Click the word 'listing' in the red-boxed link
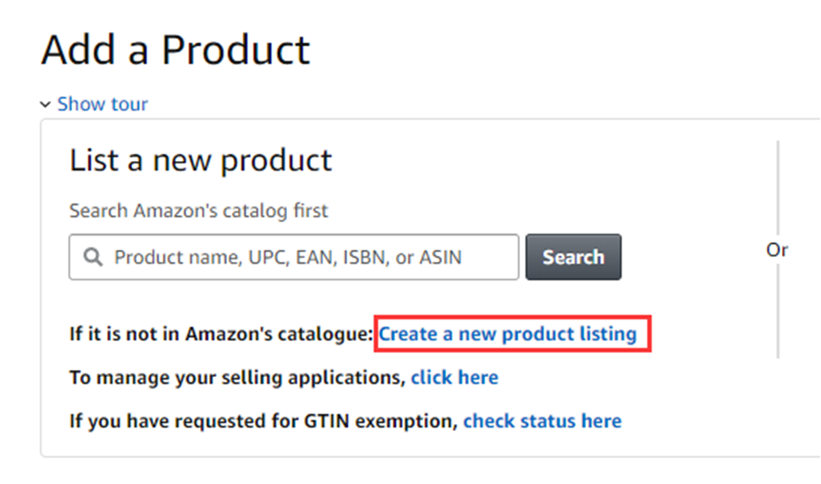821x484 pixels. (x=608, y=334)
